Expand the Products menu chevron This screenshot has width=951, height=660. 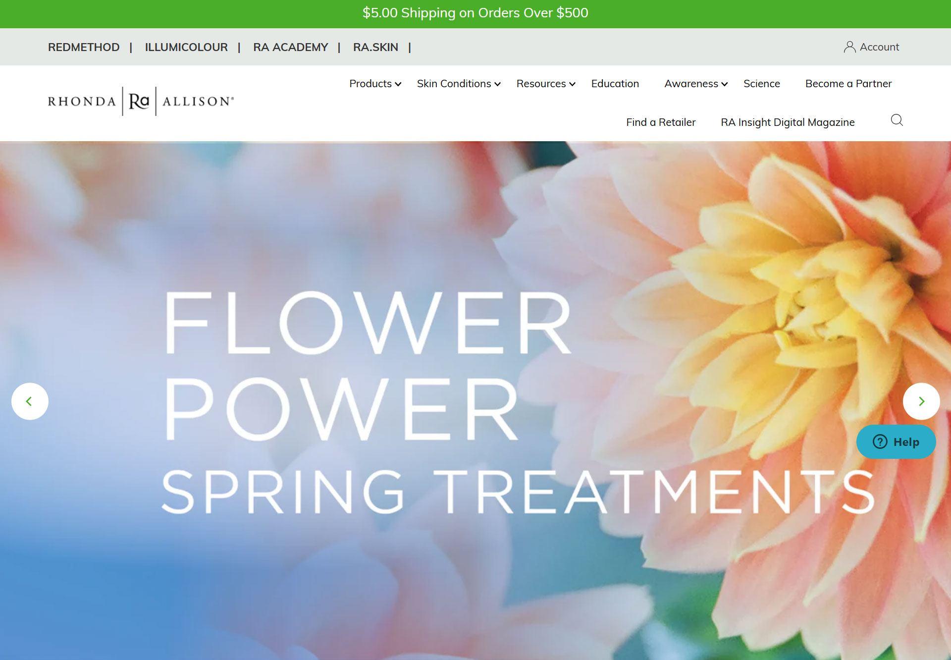click(x=398, y=84)
